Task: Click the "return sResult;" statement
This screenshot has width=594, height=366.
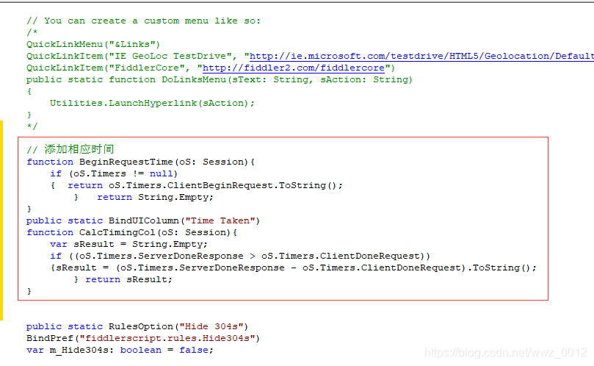Action: 128,279
